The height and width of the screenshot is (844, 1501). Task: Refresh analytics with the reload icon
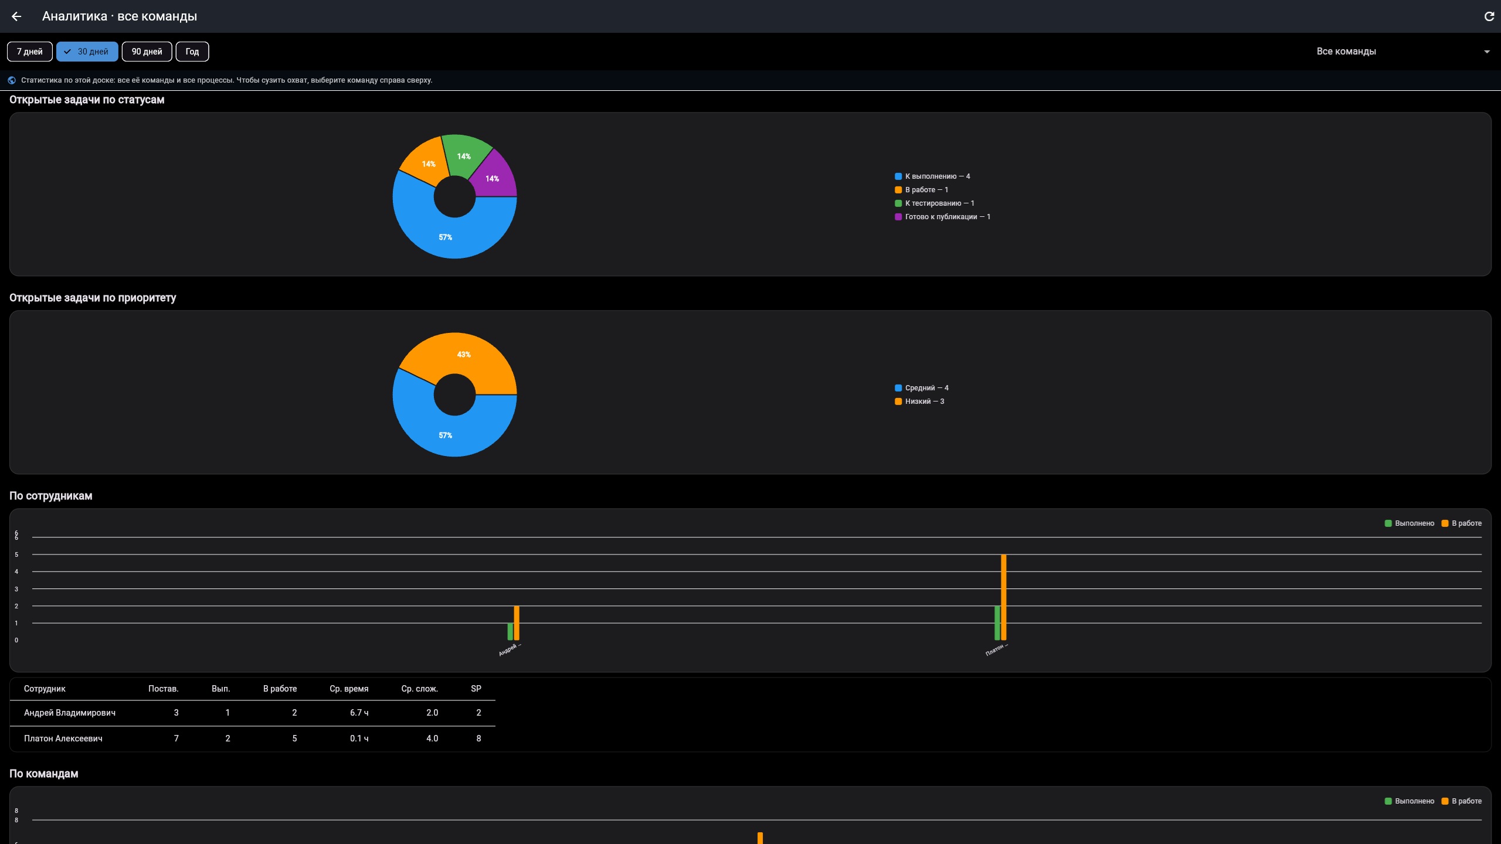[x=1489, y=16]
